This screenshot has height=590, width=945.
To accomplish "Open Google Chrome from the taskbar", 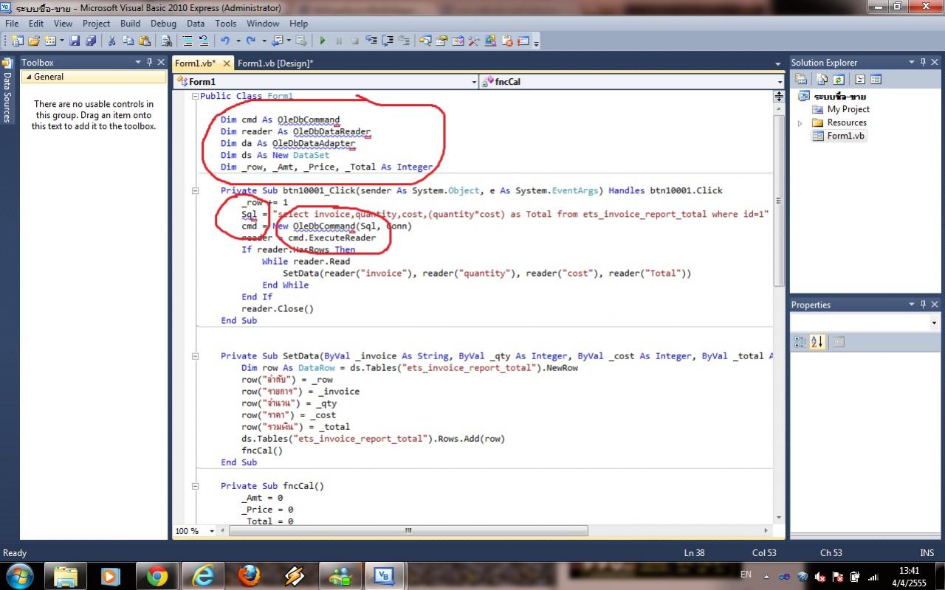I will click(157, 575).
